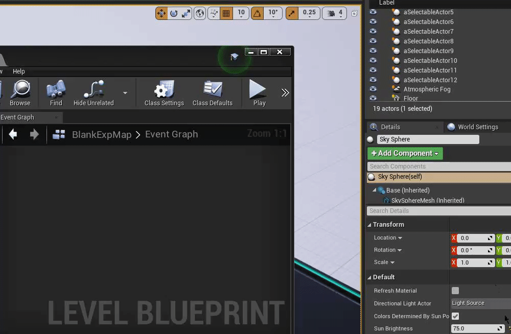This screenshot has width=511, height=334.
Task: Select aSelectableActor12 in World Outliner
Action: [430, 80]
